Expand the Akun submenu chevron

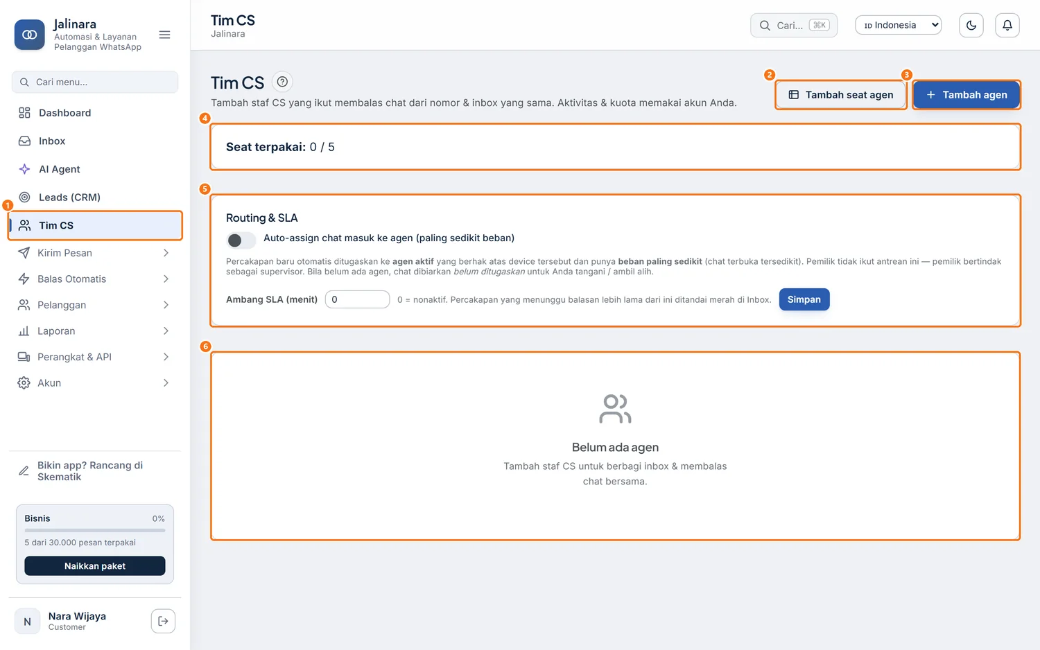point(166,383)
